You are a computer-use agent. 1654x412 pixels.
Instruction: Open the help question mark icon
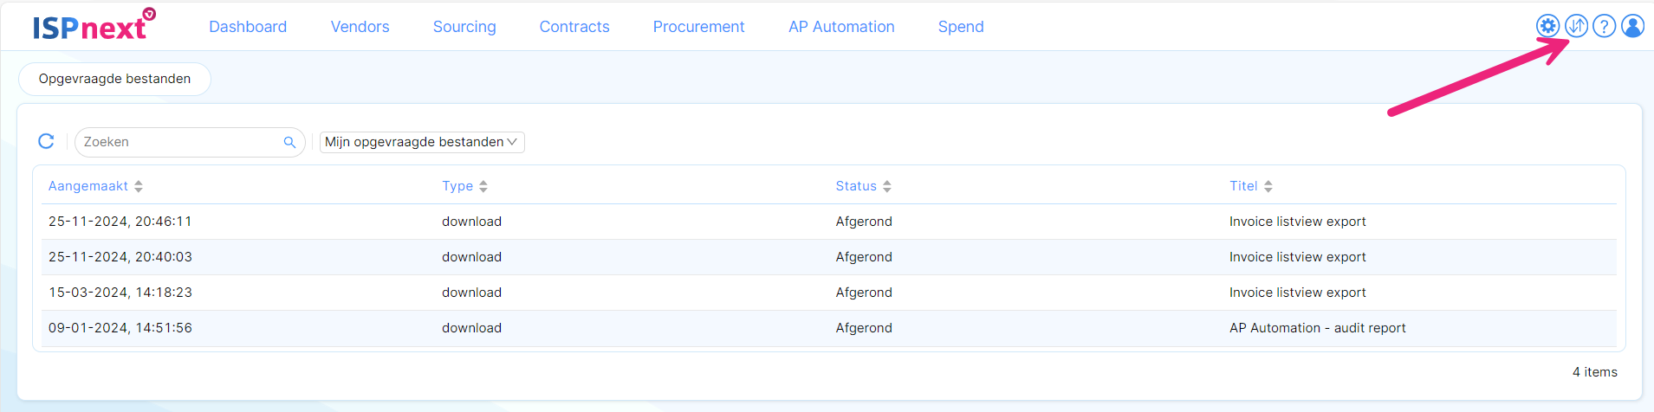click(x=1604, y=26)
